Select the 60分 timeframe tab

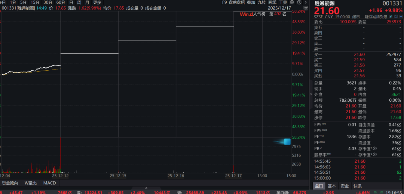click(x=61, y=2)
